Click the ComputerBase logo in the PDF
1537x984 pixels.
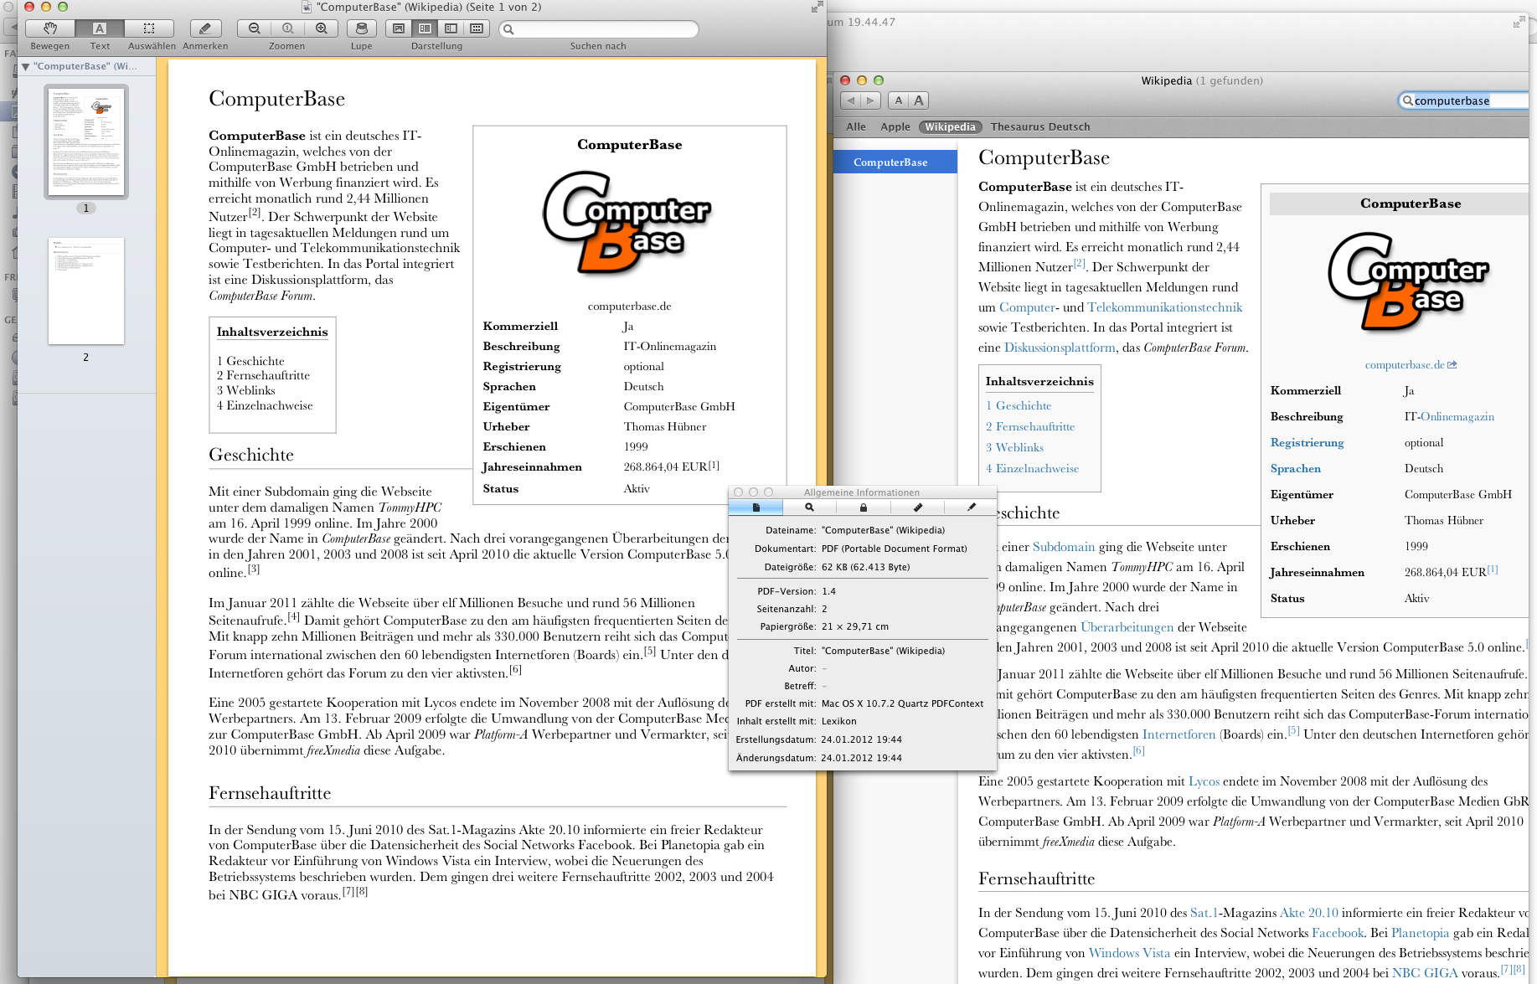pyautogui.click(x=627, y=222)
